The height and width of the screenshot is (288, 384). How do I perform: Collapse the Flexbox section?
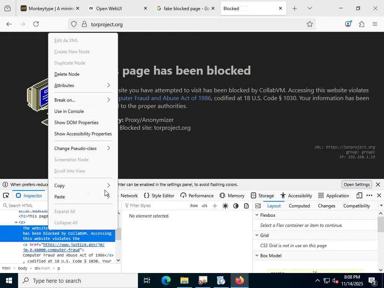[257, 215]
